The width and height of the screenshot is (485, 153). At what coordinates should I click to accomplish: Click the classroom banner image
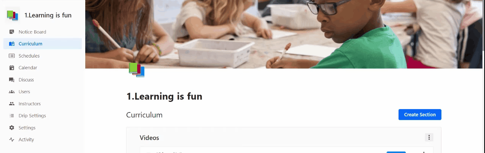pos(285,34)
